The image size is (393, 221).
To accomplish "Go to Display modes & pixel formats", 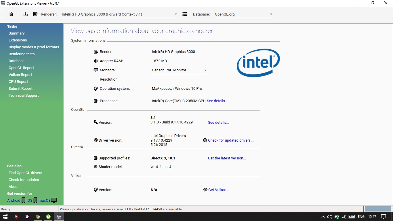I will (x=34, y=47).
